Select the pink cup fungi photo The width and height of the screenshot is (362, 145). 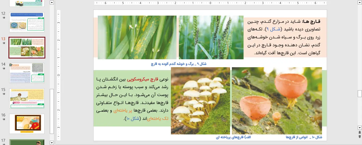click(x=277, y=101)
